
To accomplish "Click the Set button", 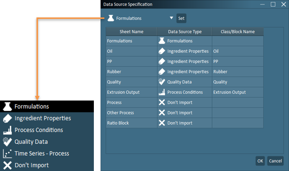I will click(181, 18).
